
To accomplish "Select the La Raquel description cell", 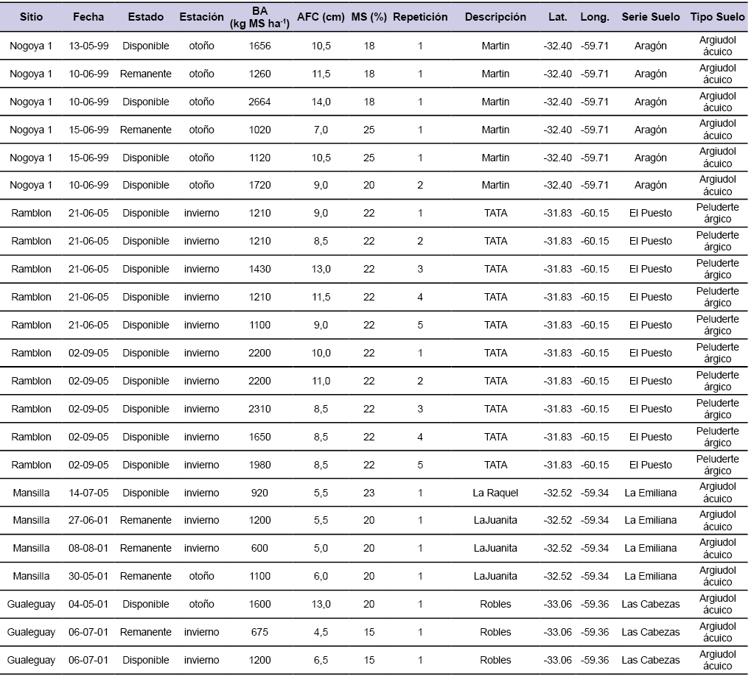I will coord(495,493).
